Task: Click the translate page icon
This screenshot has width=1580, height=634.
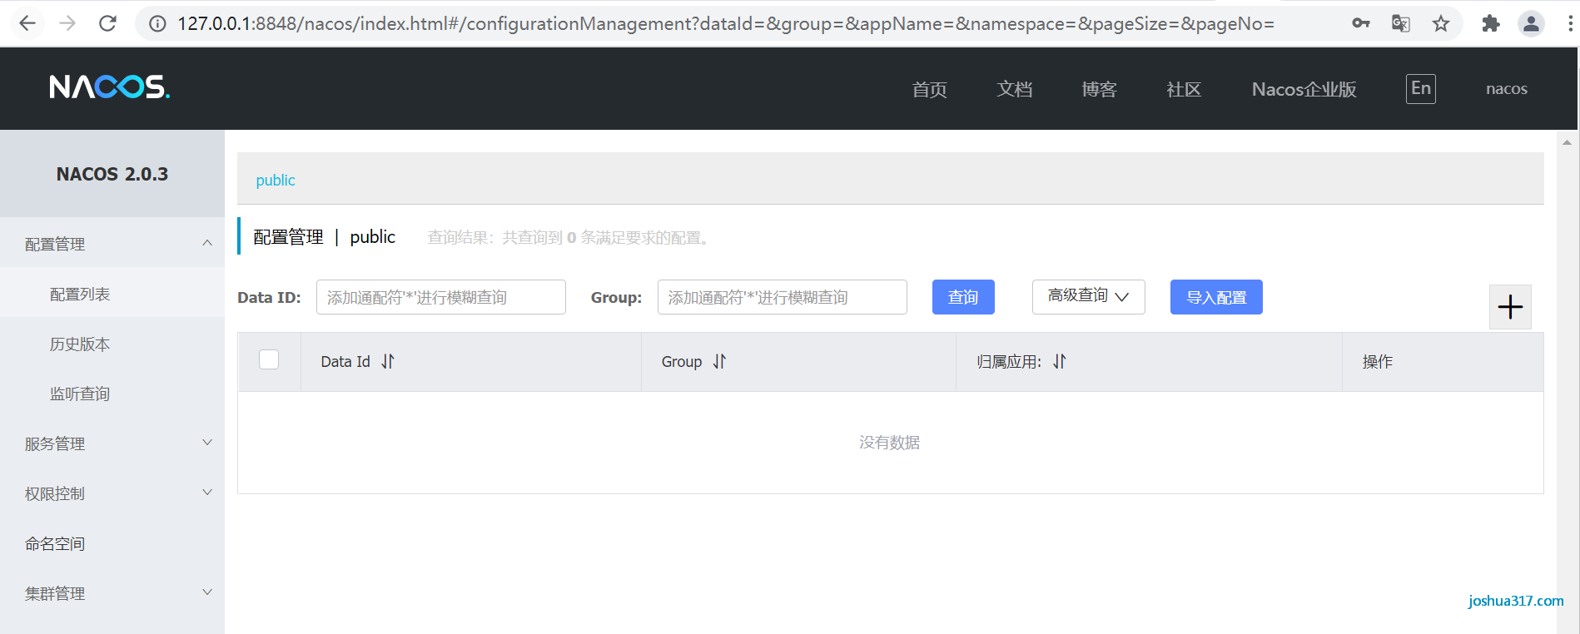Action: (x=1401, y=23)
